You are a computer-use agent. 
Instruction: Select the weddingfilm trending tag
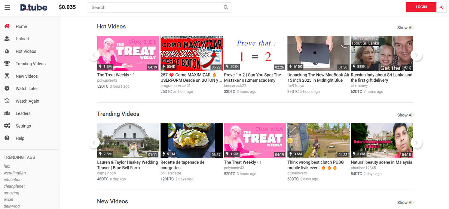15,173
